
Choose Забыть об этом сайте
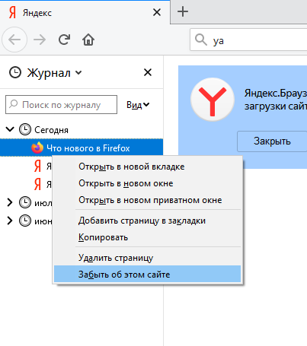(147, 274)
